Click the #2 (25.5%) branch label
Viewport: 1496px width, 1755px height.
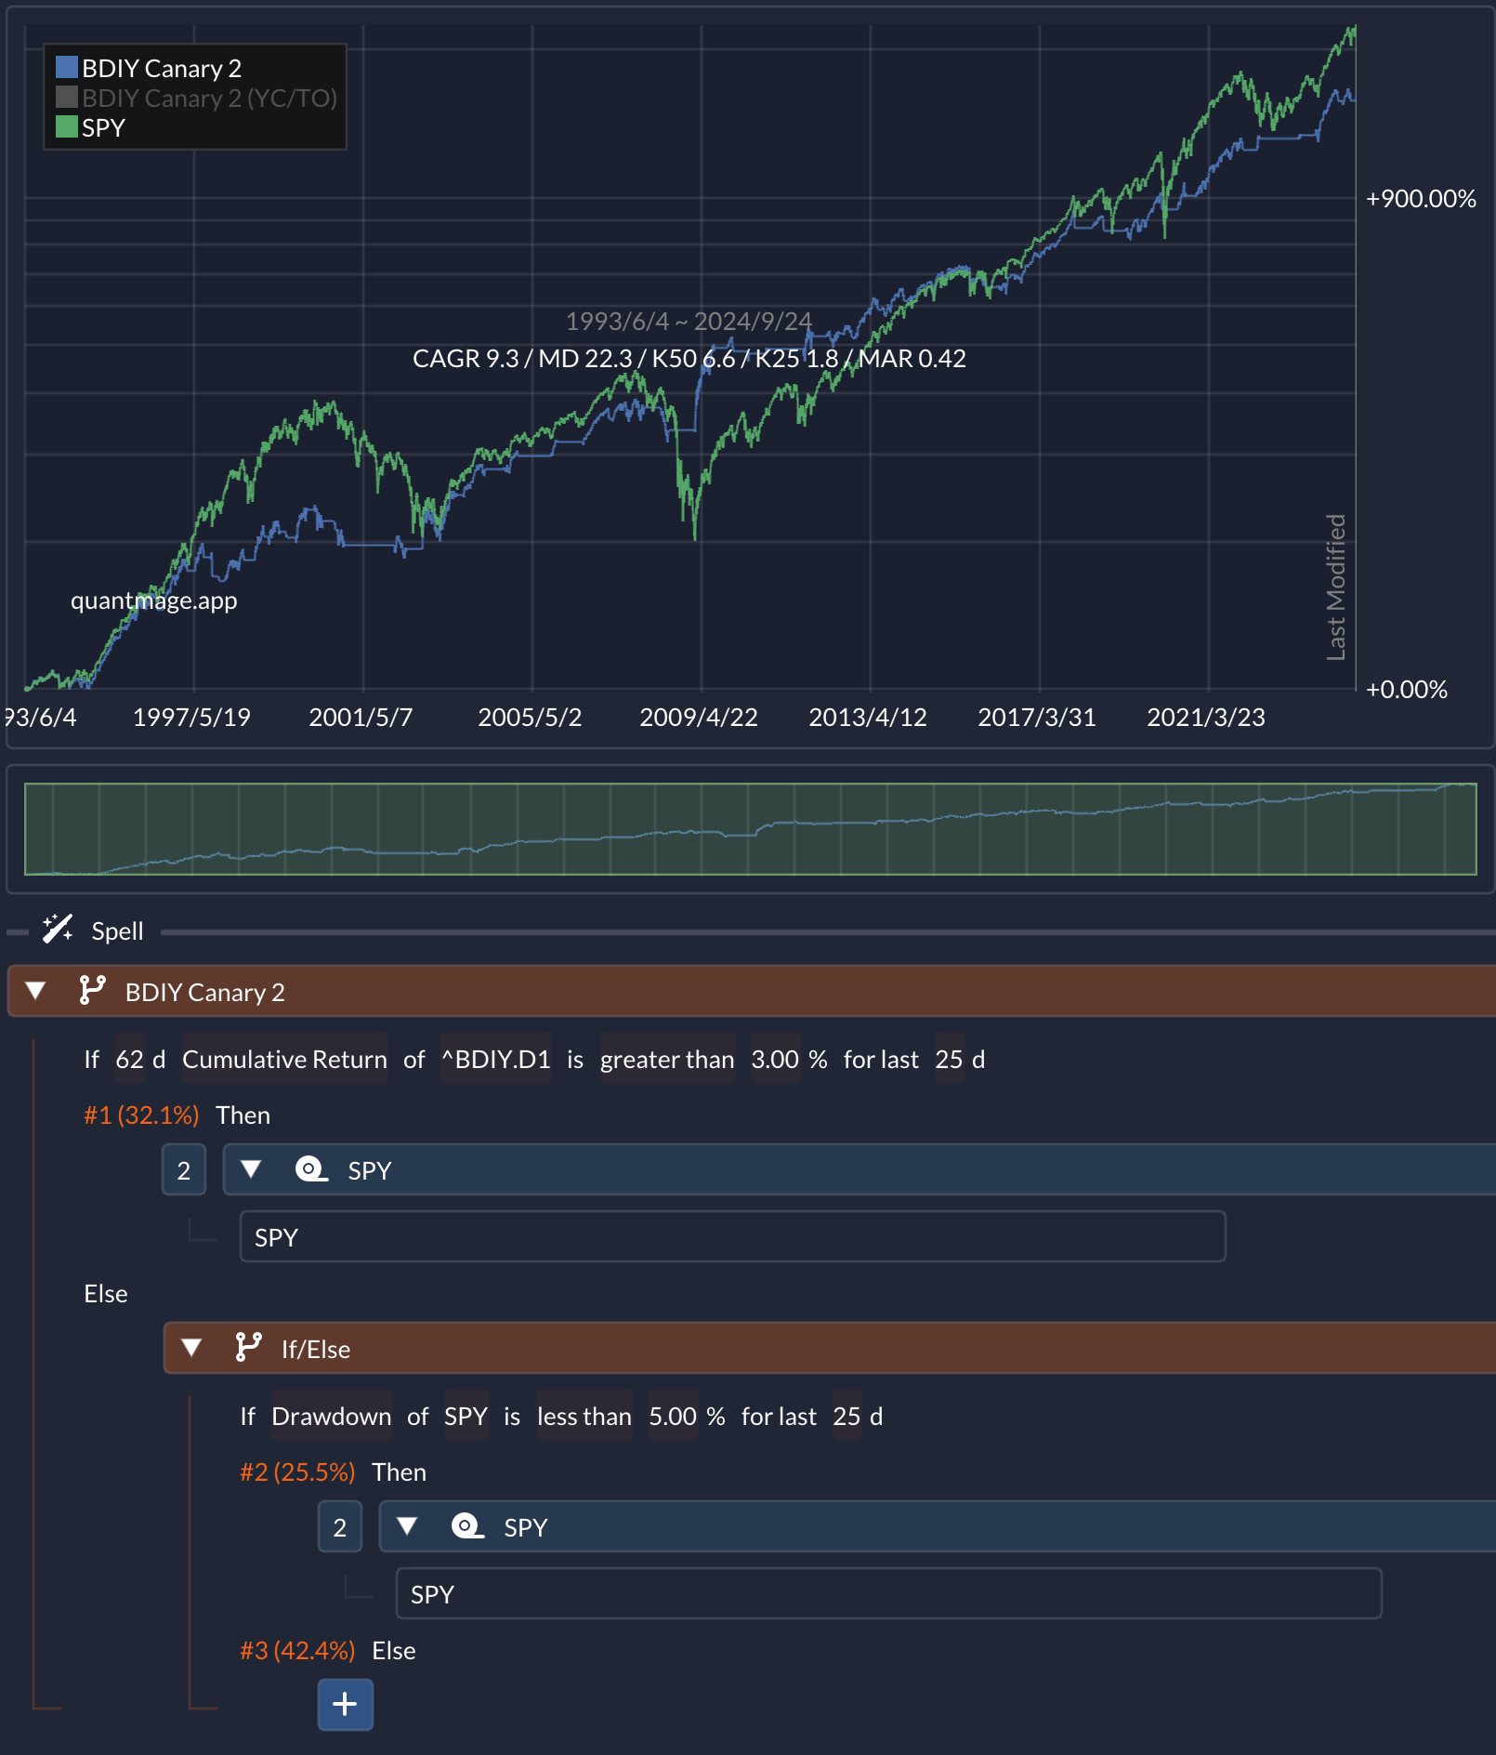point(297,1471)
